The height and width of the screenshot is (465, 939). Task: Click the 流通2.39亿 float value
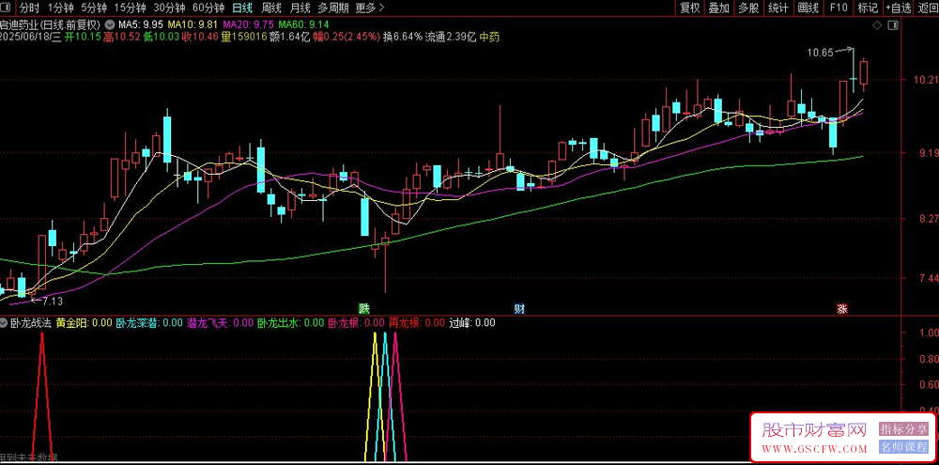[x=451, y=38]
